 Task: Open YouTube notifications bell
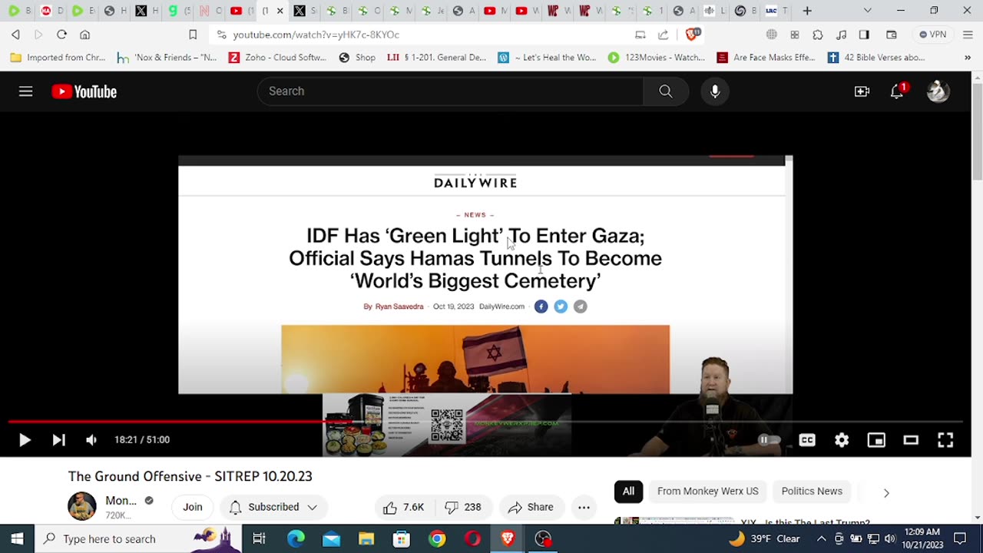897,91
